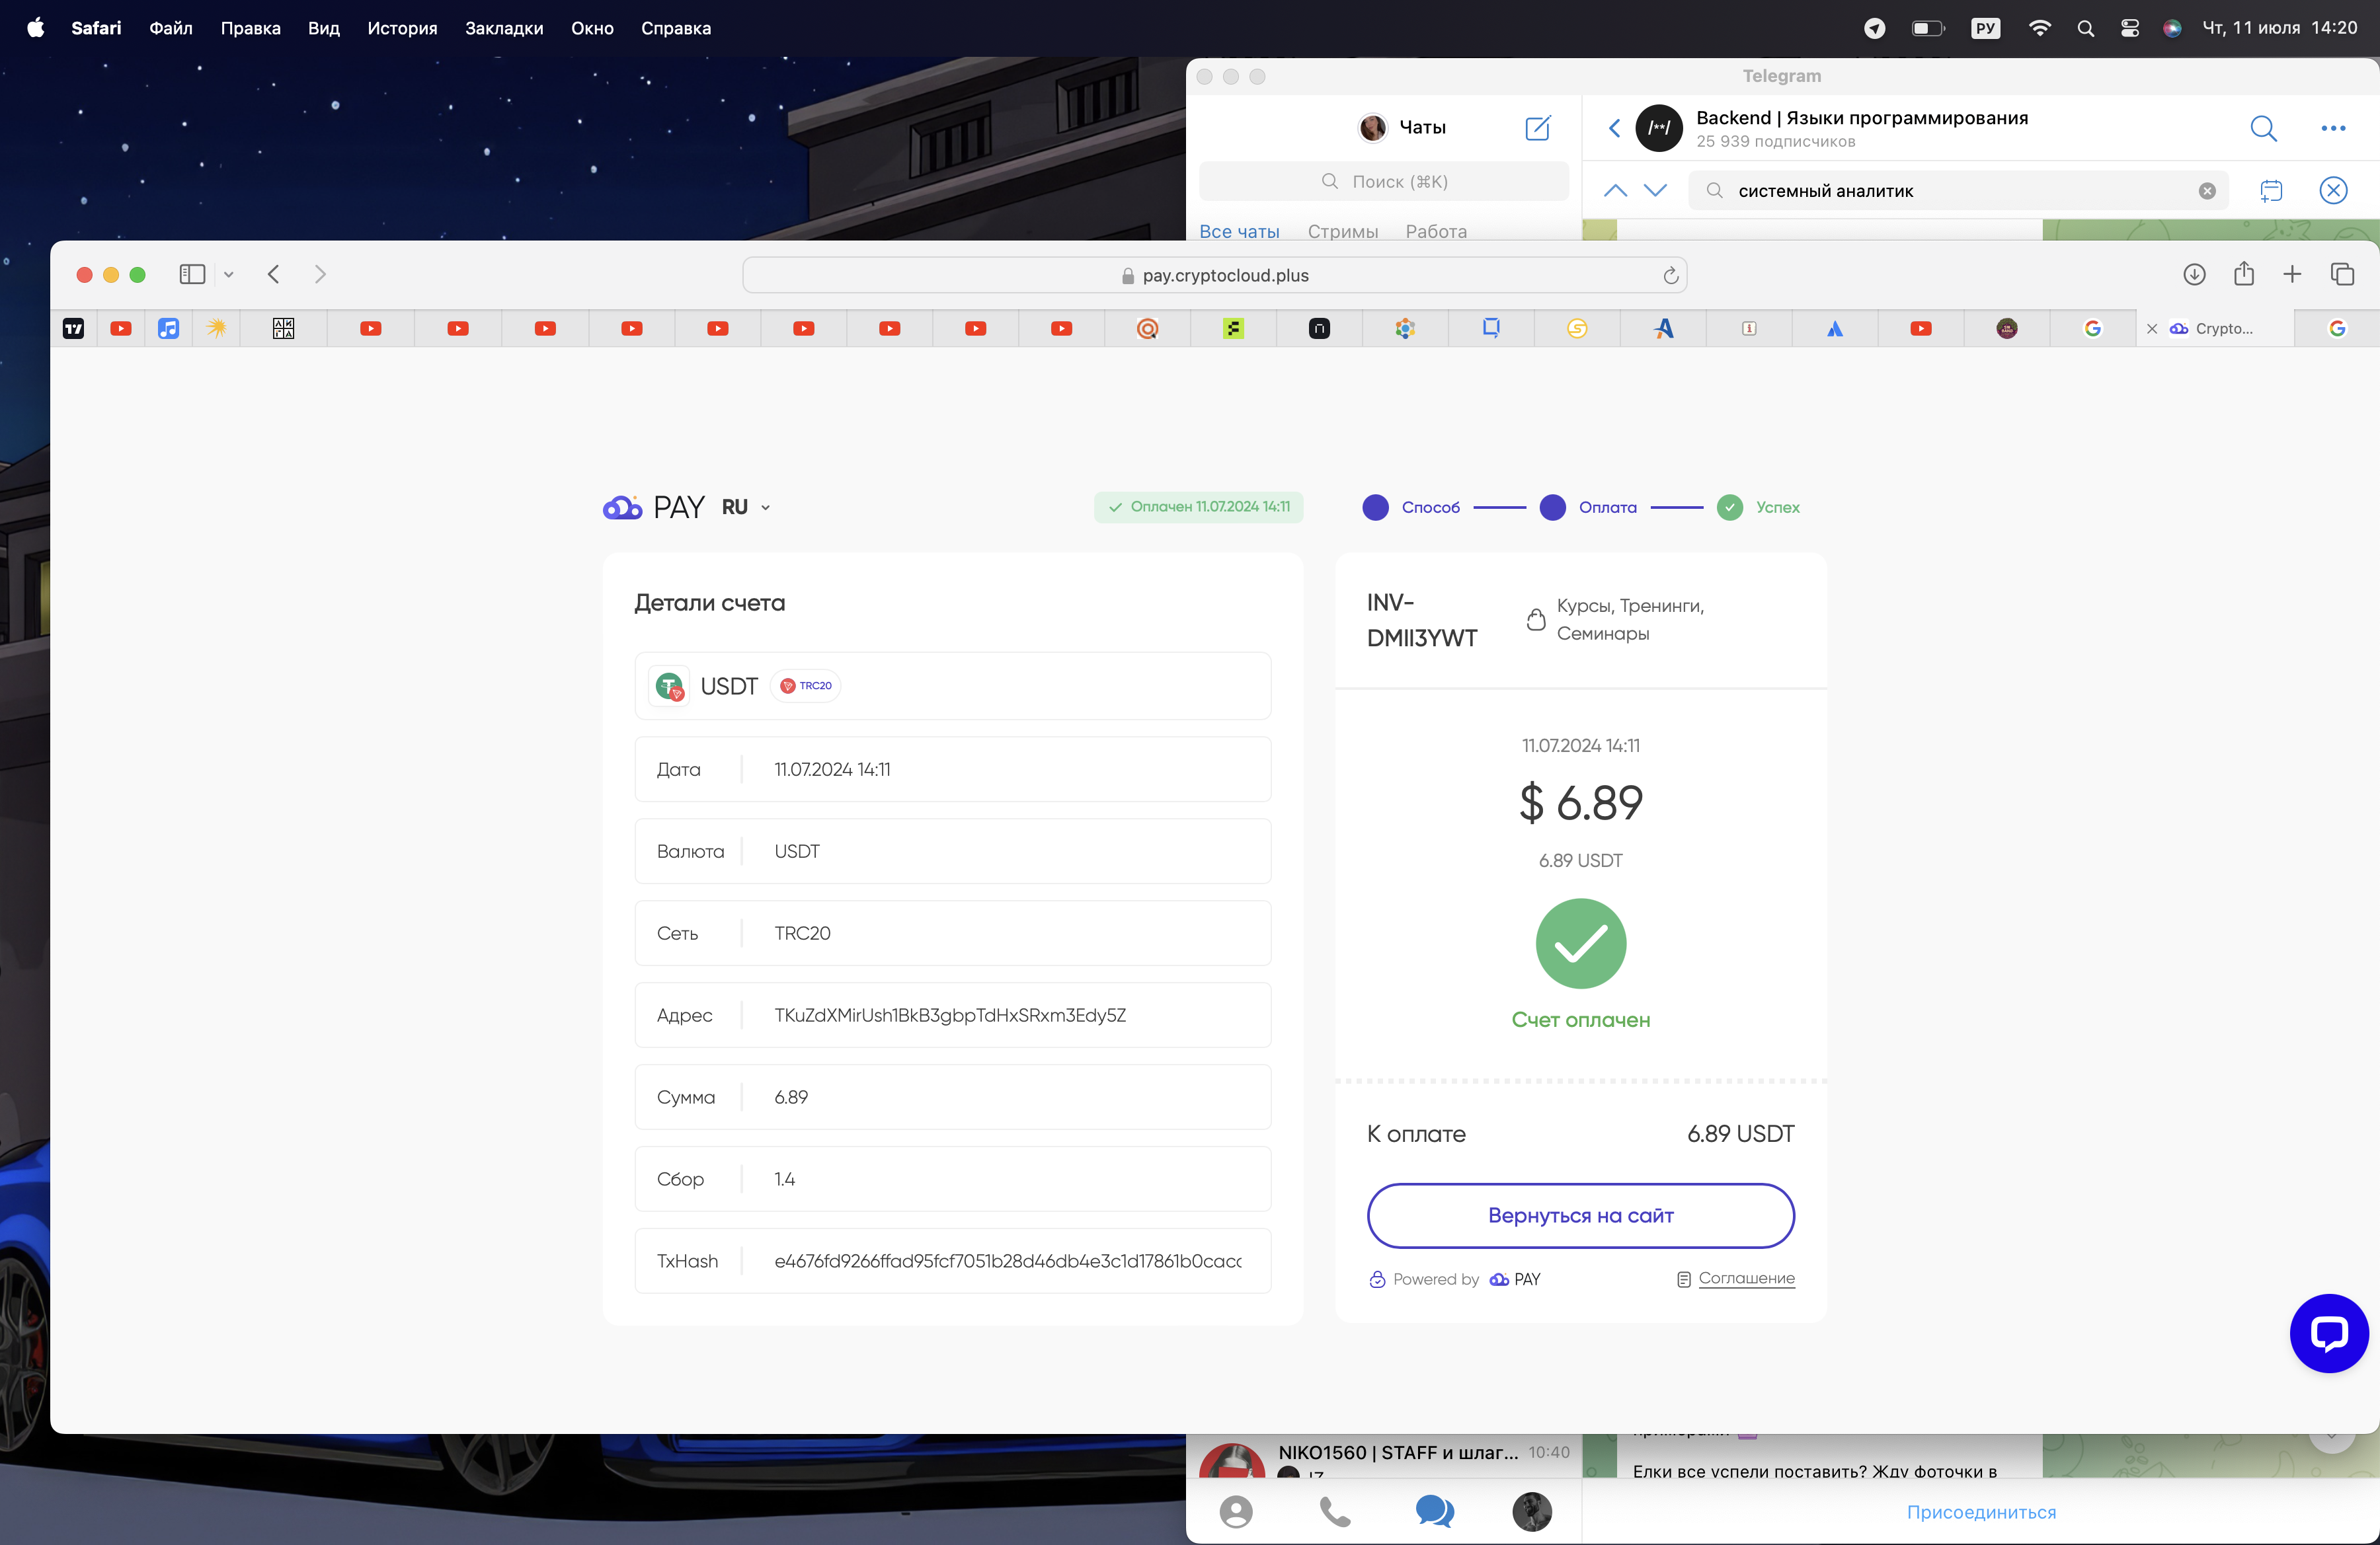Select the Успех step indicator
The image size is (2380, 1545).
[x=1758, y=507]
